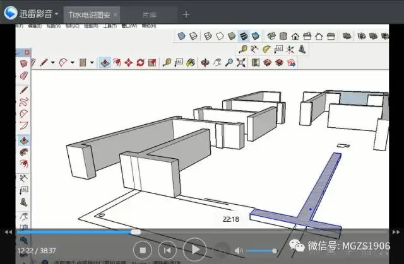Click the volume slider handle

click(275, 251)
